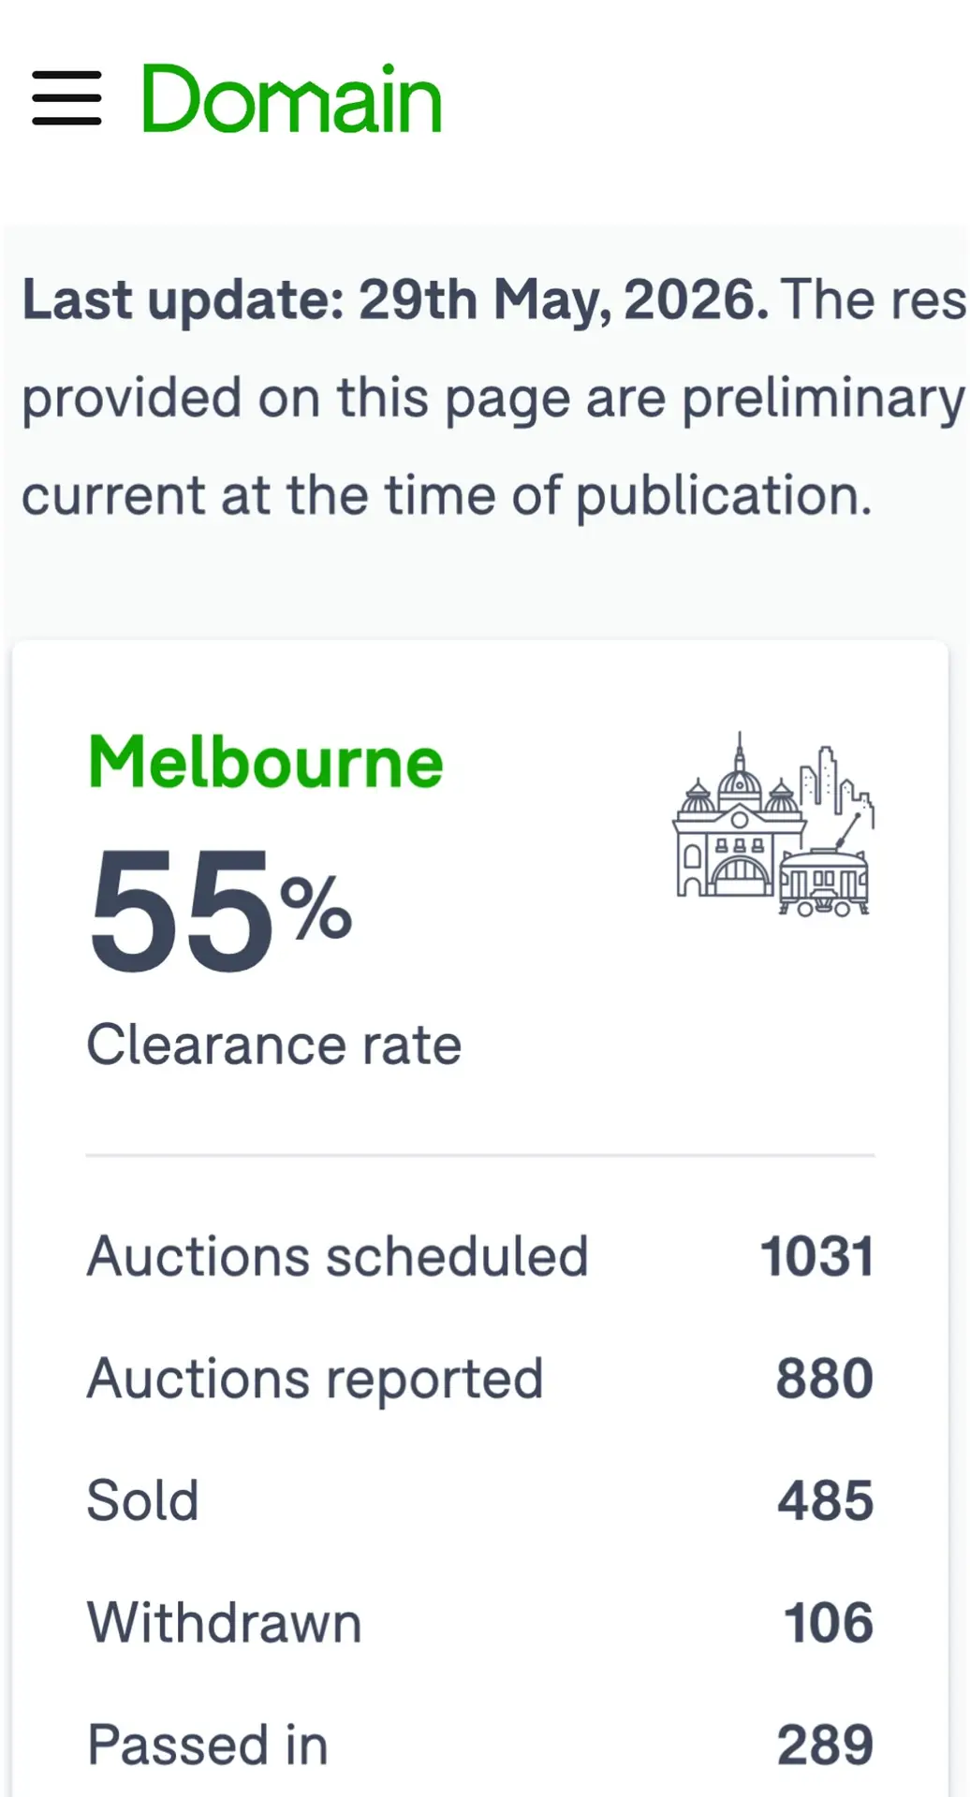The height and width of the screenshot is (1797, 970).
Task: Select the Sold row label
Action: coord(143,1500)
